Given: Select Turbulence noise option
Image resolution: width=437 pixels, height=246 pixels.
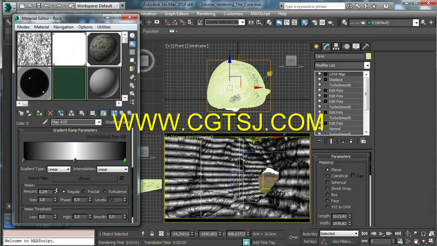Looking at the screenshot, I should (104, 191).
